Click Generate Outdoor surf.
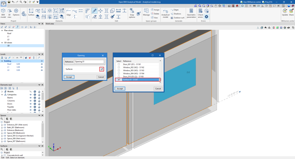 point(178,17)
